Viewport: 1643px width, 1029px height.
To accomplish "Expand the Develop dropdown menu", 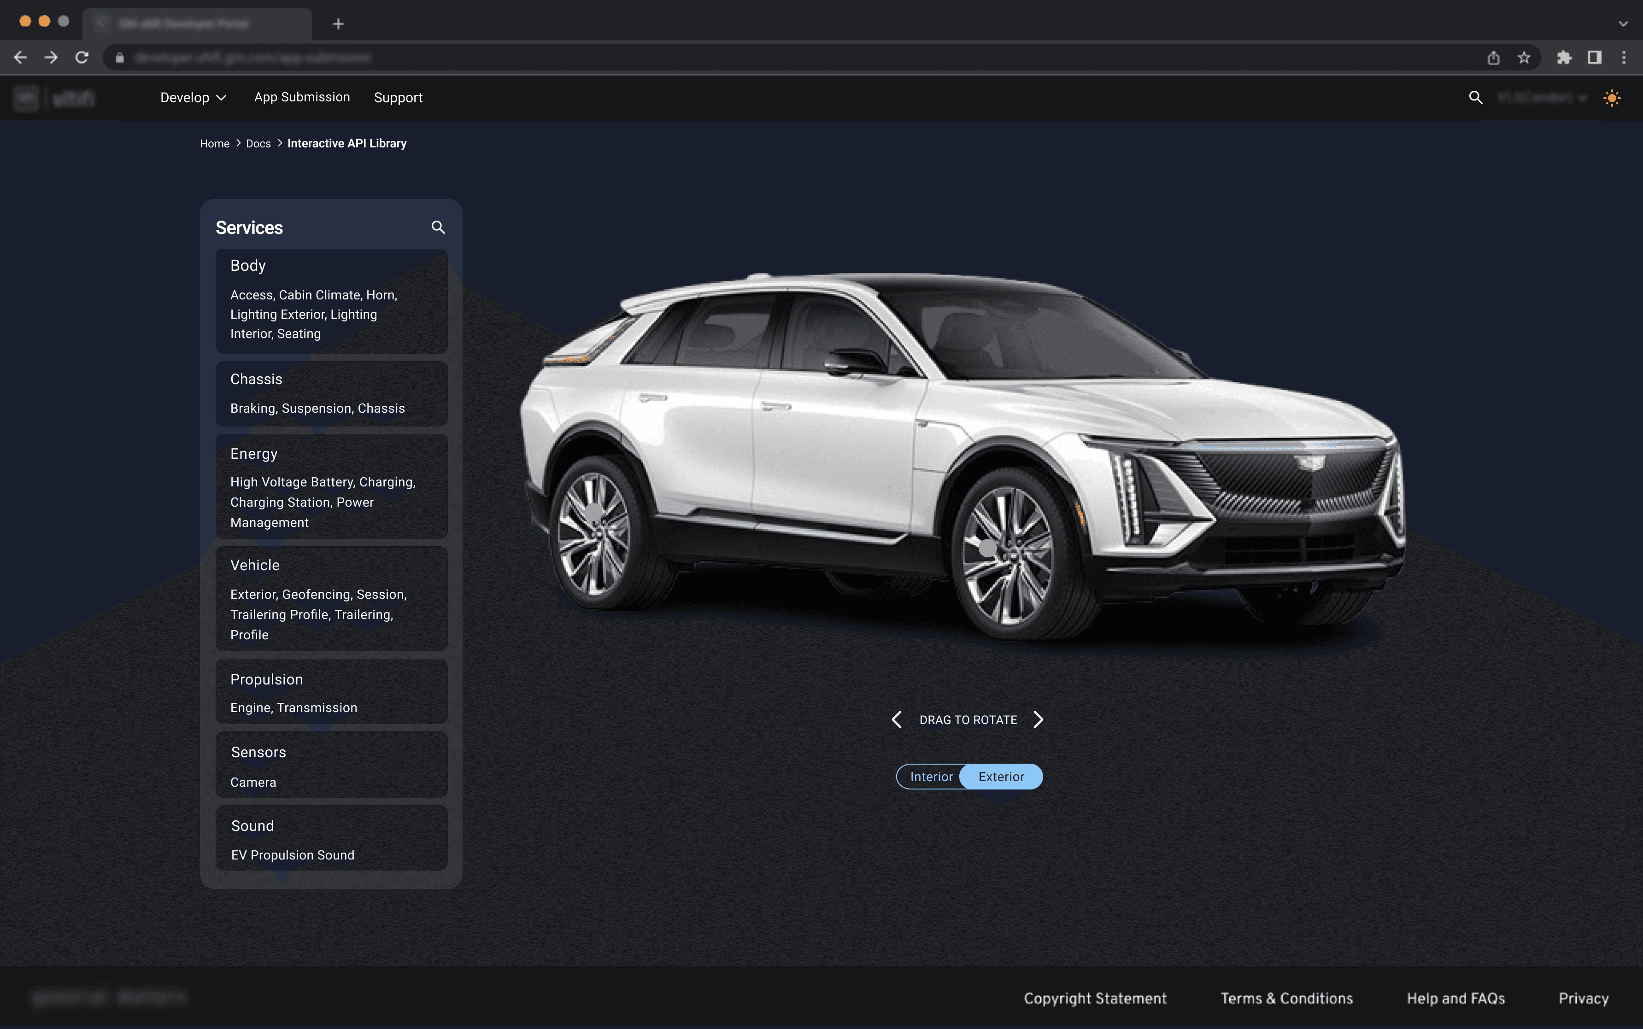I will pos(193,97).
